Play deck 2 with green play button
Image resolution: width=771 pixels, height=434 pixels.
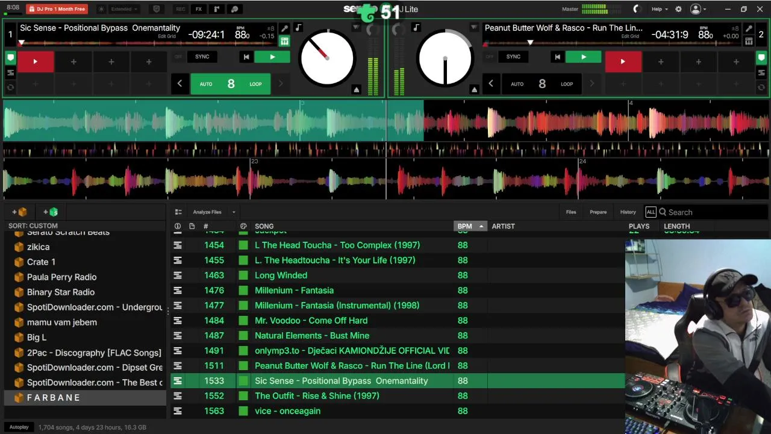click(583, 57)
